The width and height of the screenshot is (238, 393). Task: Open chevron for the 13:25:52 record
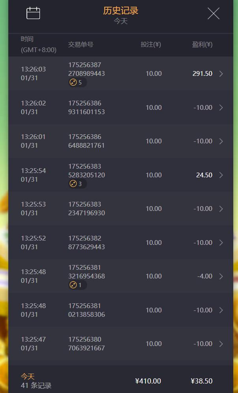(221, 243)
